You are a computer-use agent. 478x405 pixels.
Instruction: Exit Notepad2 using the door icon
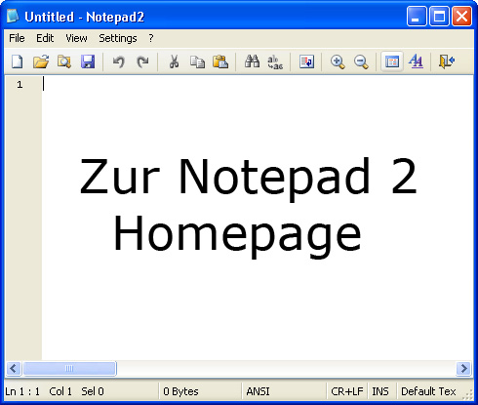tap(447, 61)
